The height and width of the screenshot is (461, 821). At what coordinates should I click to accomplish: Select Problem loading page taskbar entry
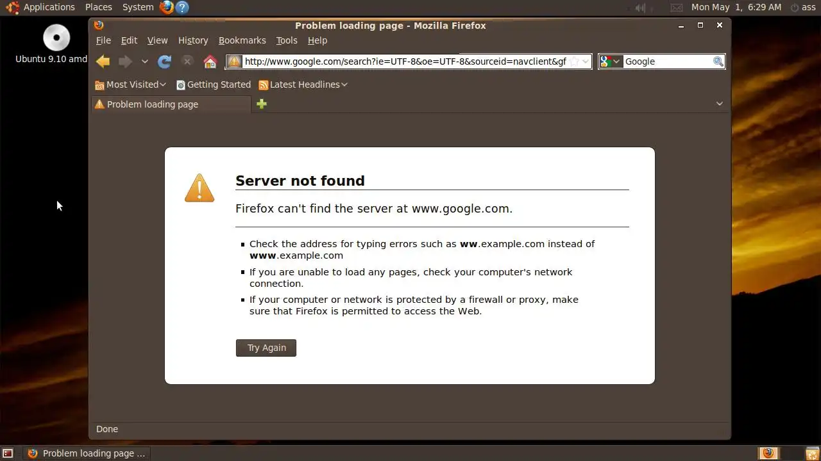click(x=87, y=453)
